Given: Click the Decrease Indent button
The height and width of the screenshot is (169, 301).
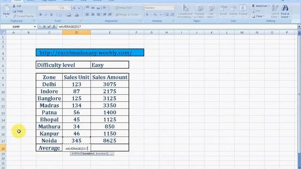Looking at the screenshot, I should click(104, 15).
